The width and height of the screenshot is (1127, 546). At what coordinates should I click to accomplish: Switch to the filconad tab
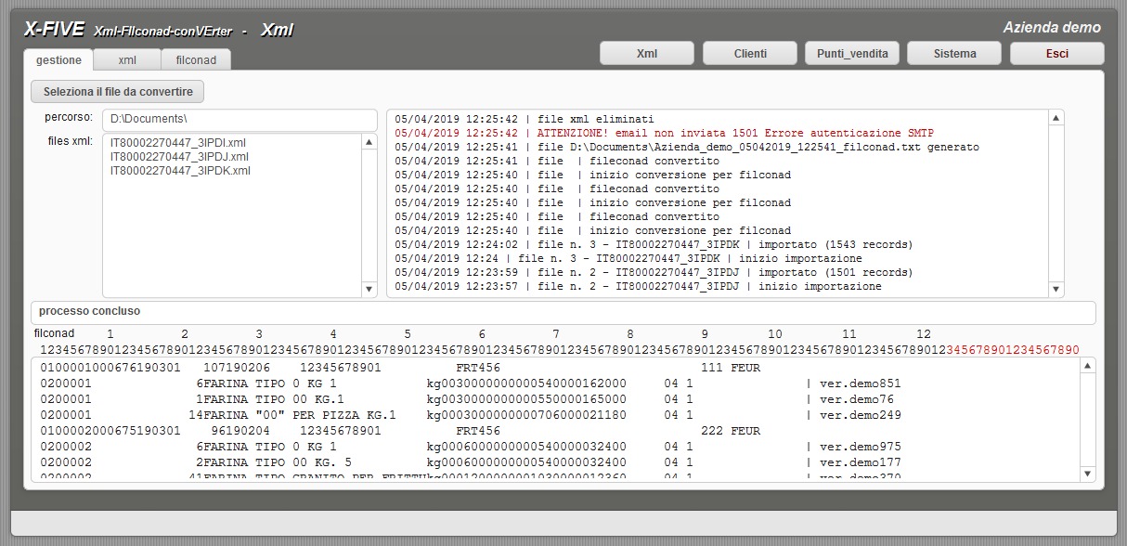(196, 59)
